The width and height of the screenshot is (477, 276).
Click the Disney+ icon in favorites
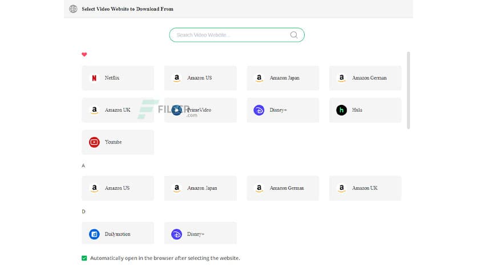point(258,110)
